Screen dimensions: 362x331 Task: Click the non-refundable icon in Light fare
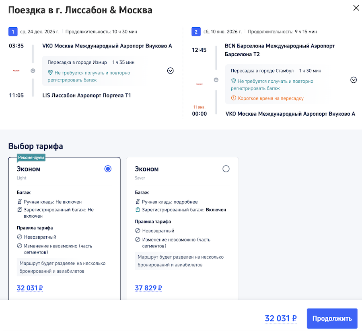click(19, 237)
